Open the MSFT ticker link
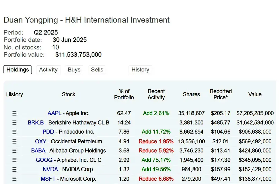The width and height of the screenshot is (279, 184). coord(48,179)
